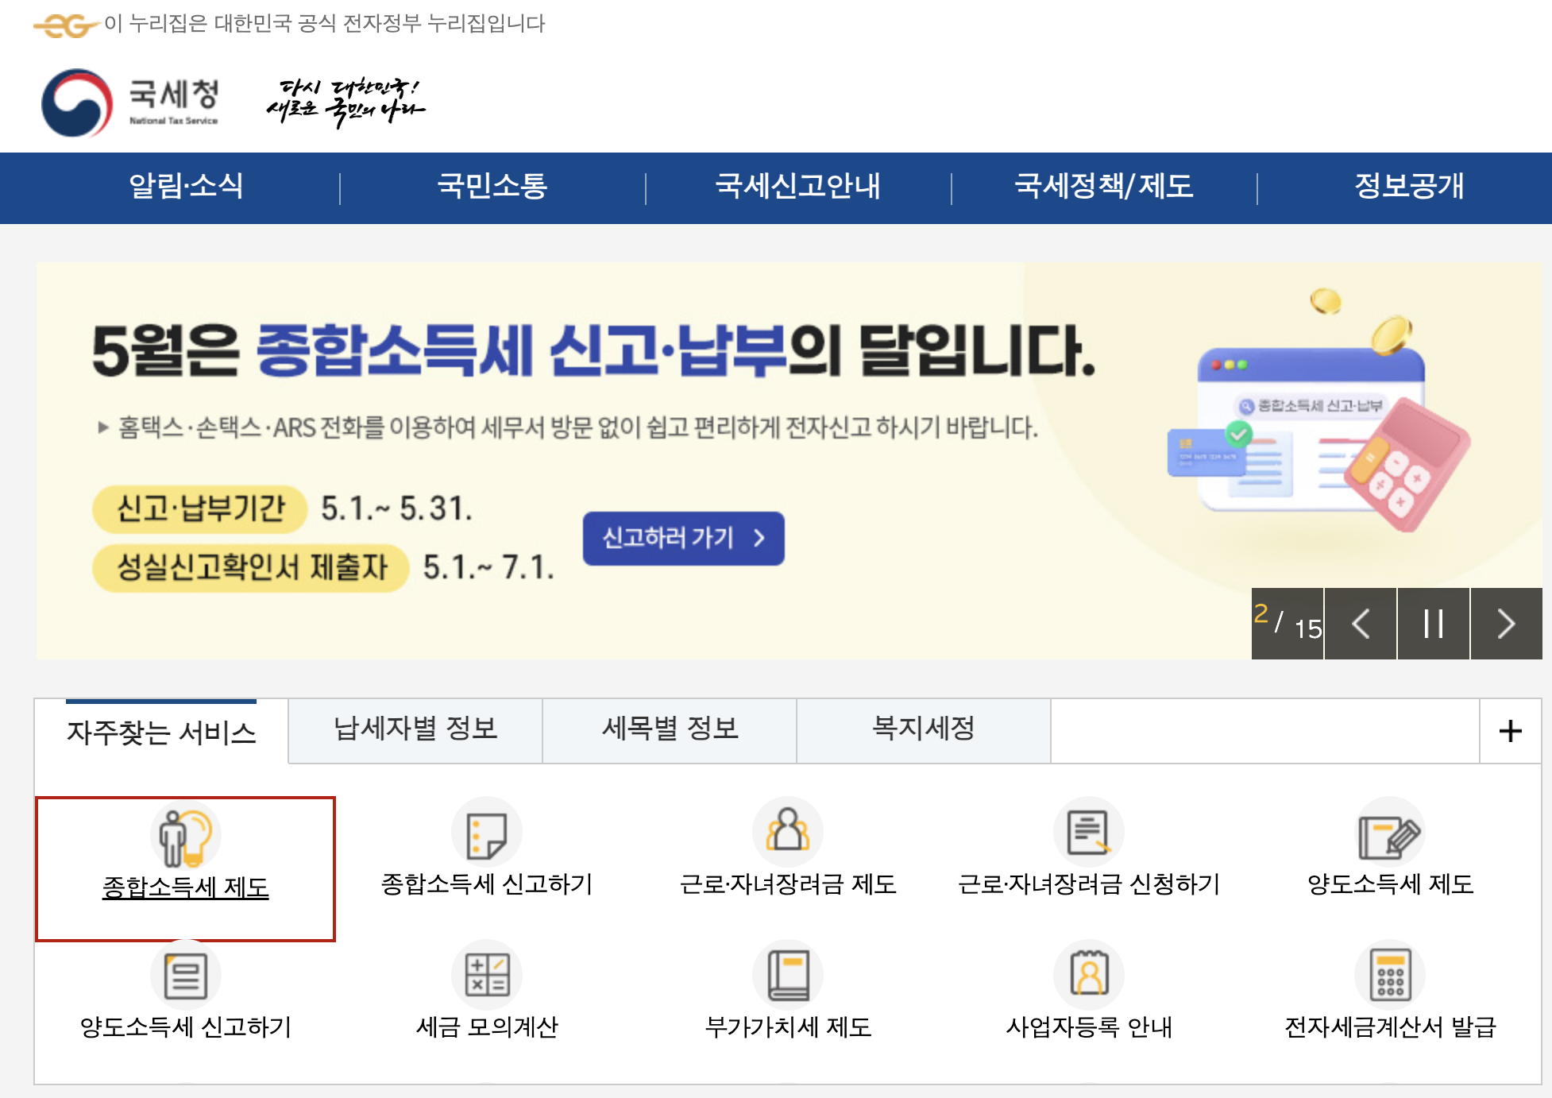Open the 근로·자녀장려금 신청하기 form icon
Viewport: 1552px width, 1098px height.
click(1088, 832)
